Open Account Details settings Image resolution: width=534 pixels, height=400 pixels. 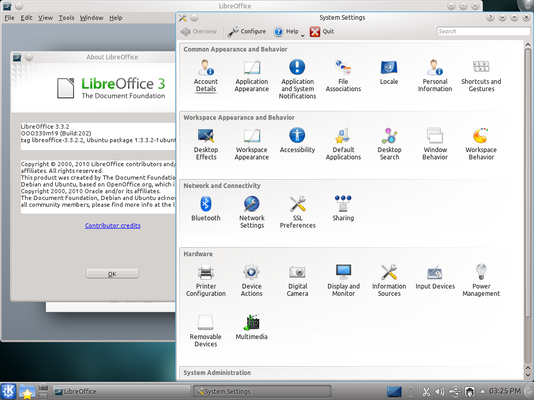click(x=205, y=76)
